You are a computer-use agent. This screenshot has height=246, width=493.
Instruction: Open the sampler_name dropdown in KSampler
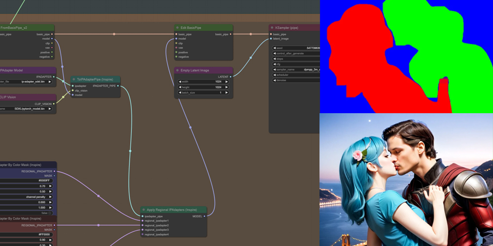point(296,70)
